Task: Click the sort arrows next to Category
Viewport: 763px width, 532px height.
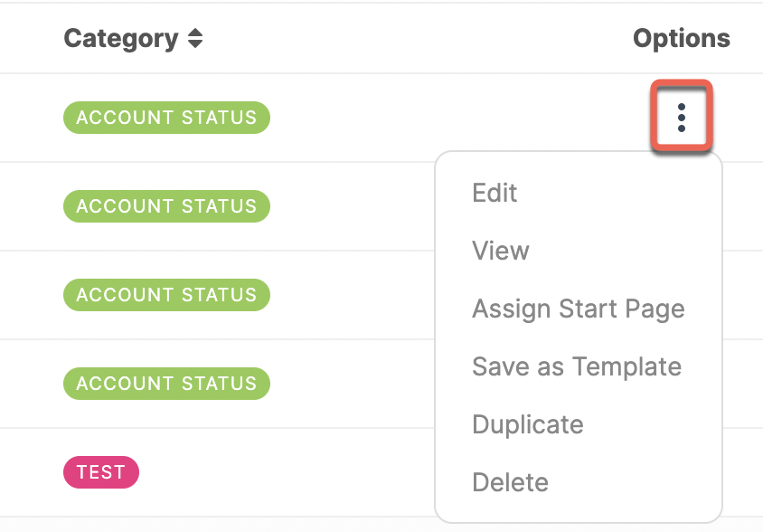Action: (194, 38)
